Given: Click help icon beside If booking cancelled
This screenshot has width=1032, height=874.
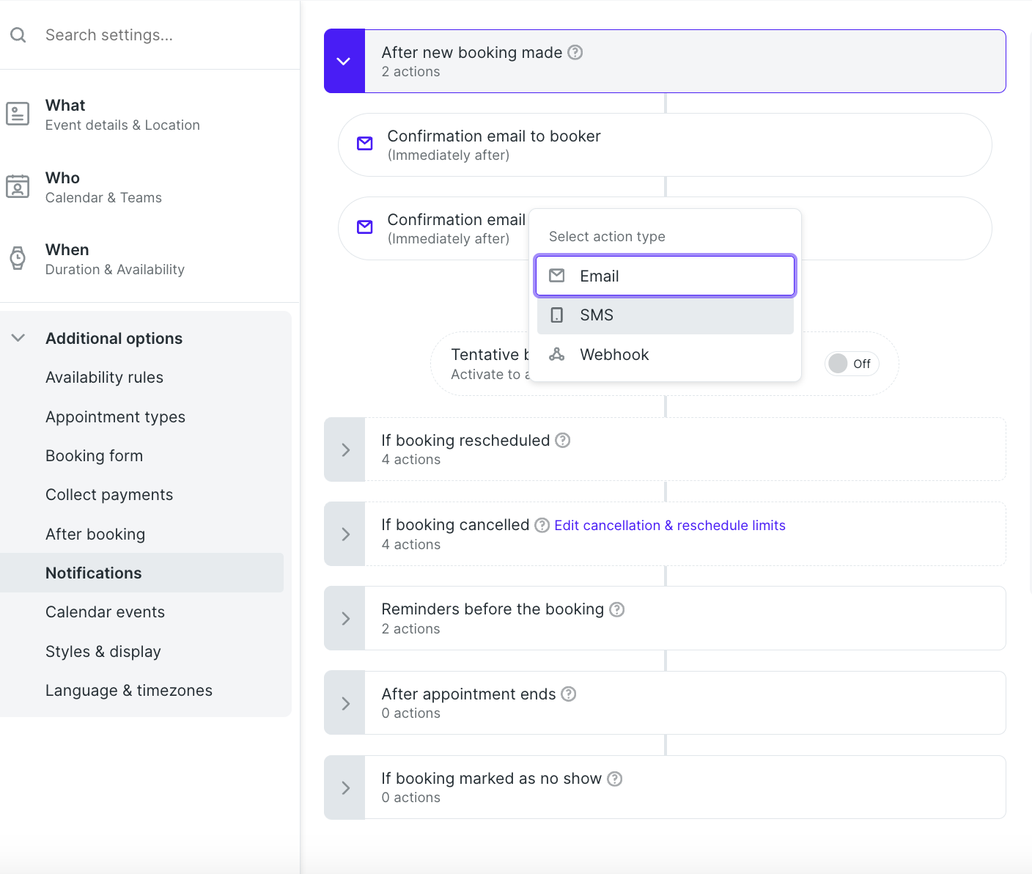Looking at the screenshot, I should point(542,525).
